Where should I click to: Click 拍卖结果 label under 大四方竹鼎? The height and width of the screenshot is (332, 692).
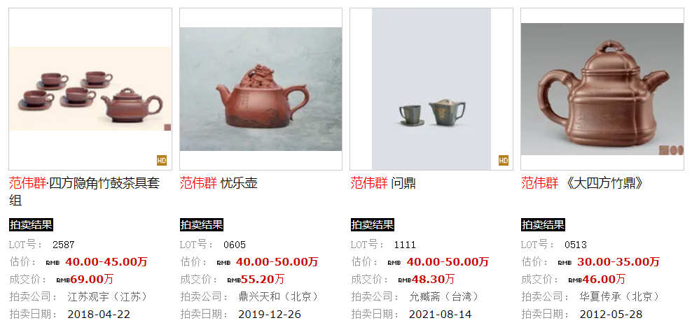pyautogui.click(x=543, y=224)
